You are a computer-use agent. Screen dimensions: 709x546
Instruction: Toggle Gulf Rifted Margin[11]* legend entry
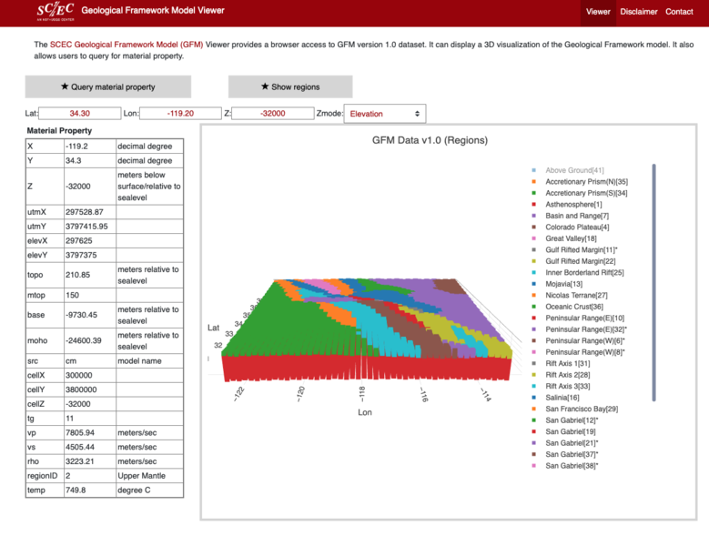[574, 250]
